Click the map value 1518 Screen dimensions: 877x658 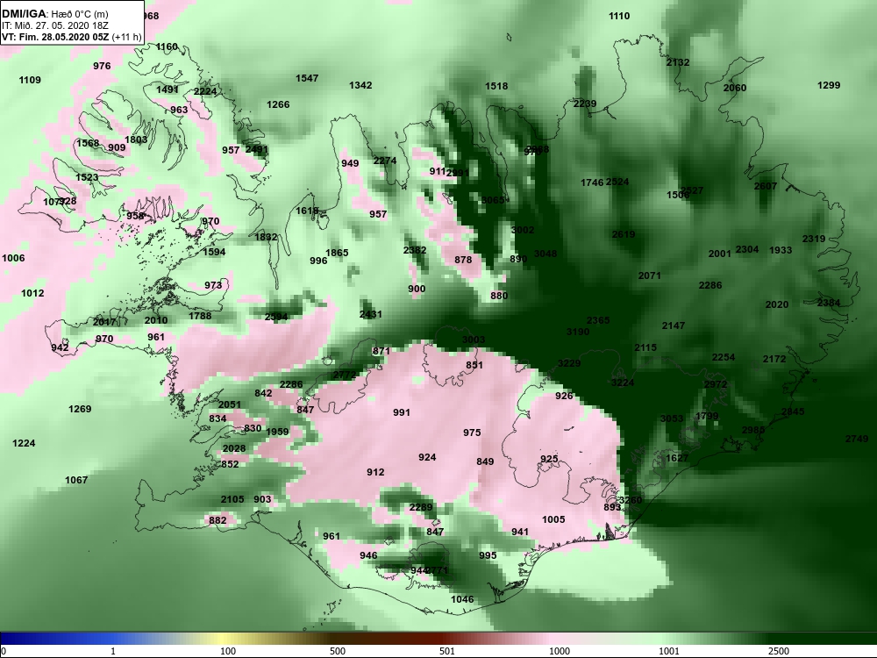pos(496,86)
